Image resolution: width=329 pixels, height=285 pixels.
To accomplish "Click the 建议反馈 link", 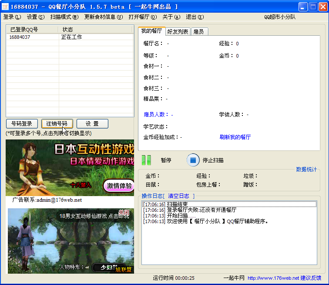I will 311,278.
